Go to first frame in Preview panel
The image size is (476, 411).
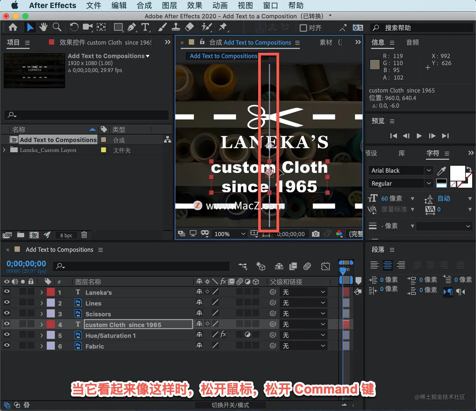click(x=394, y=136)
